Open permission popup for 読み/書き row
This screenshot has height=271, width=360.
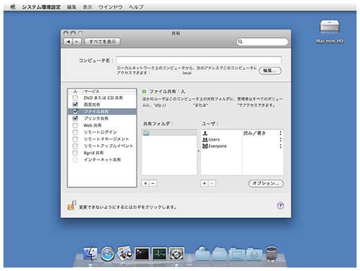click(281, 133)
